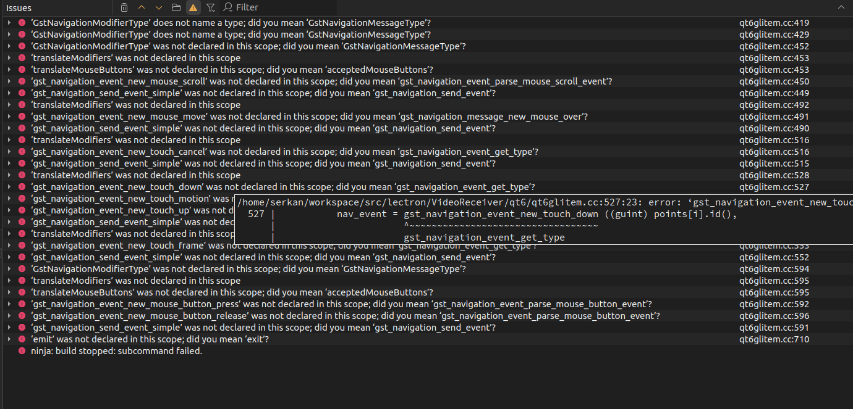853x409 pixels.
Task: Select 'ninja: build stopped: subcommand failed' entry
Action: coord(116,351)
